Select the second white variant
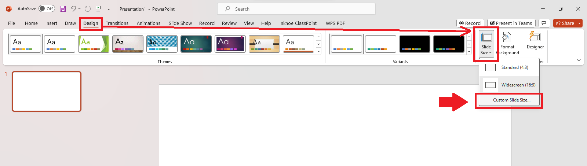 coord(380,44)
